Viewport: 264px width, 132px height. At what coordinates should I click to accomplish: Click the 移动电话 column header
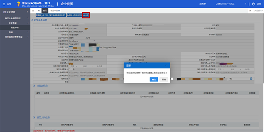(223, 125)
